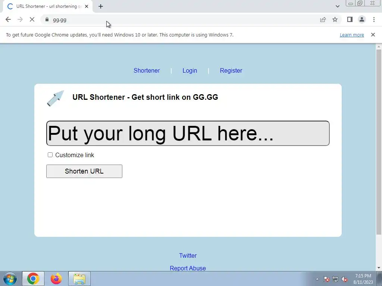382x286 pixels.
Task: Click the address bar showing gg.gg
Action: click(180, 19)
